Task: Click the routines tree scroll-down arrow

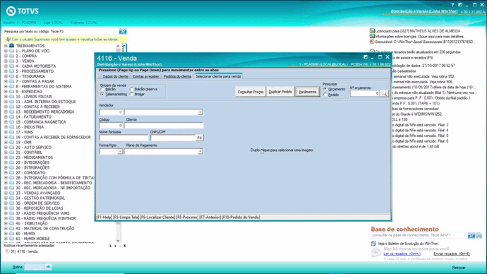Action: [118, 240]
